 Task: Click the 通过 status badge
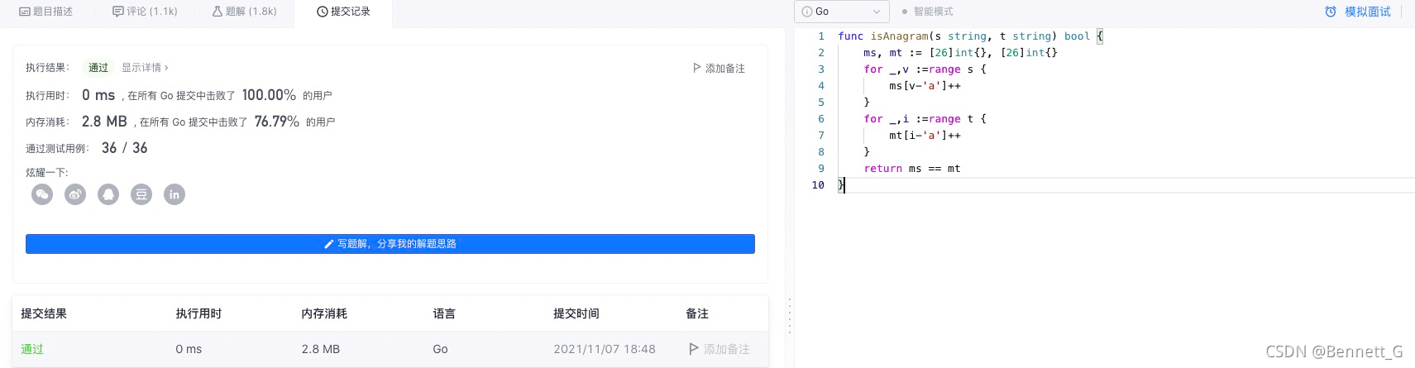pyautogui.click(x=98, y=68)
